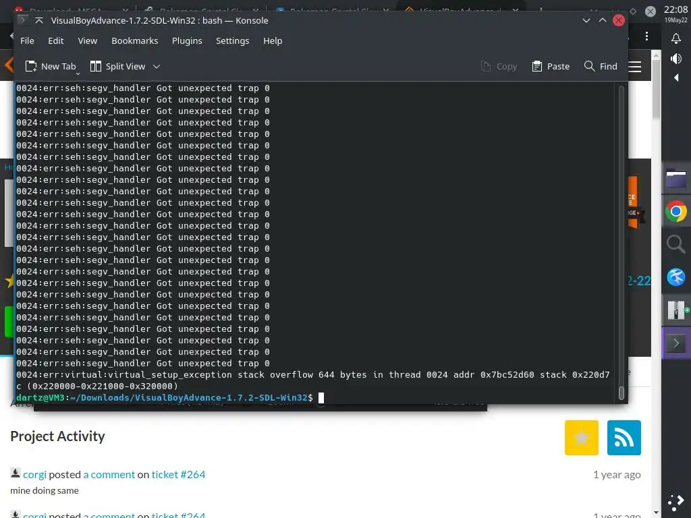Image resolution: width=691 pixels, height=518 pixels.
Task: Expand the Split View dropdown arrow
Action: click(157, 67)
